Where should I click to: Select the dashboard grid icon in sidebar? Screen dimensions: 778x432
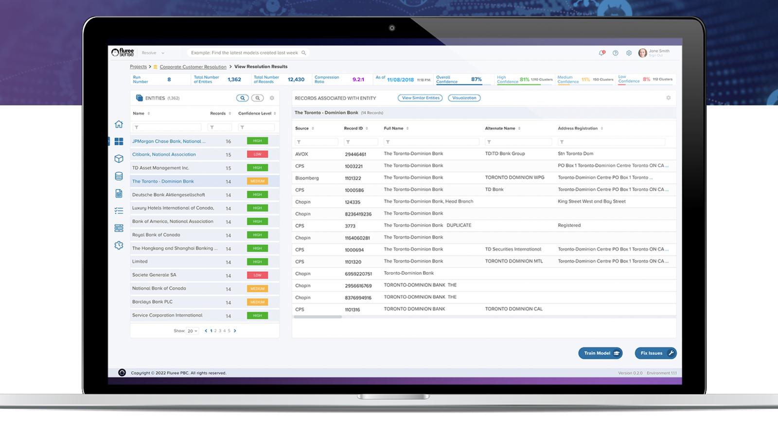(119, 141)
